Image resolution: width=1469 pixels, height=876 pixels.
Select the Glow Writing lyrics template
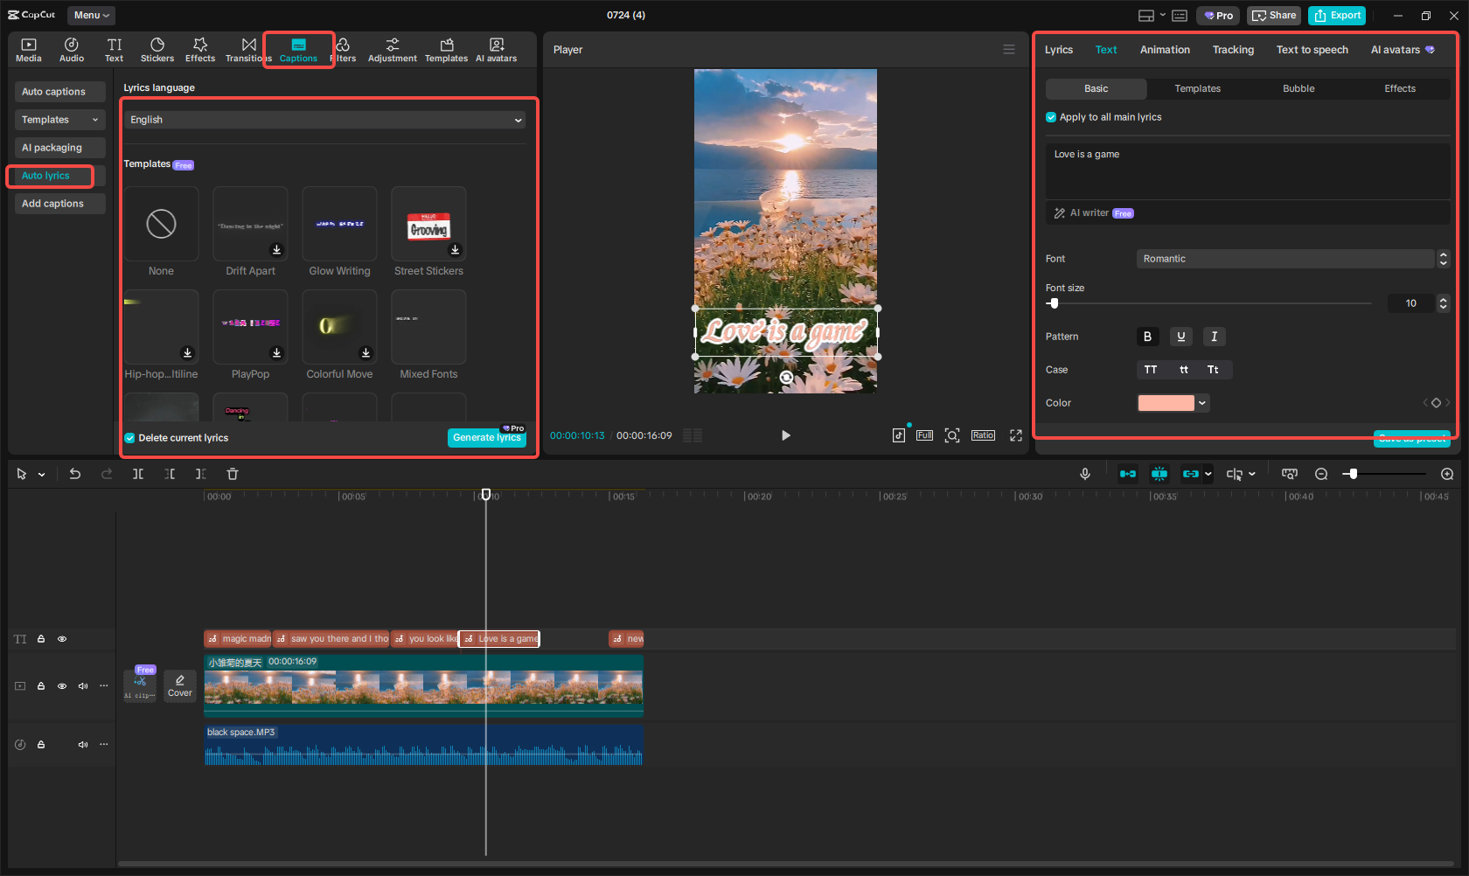click(x=339, y=224)
